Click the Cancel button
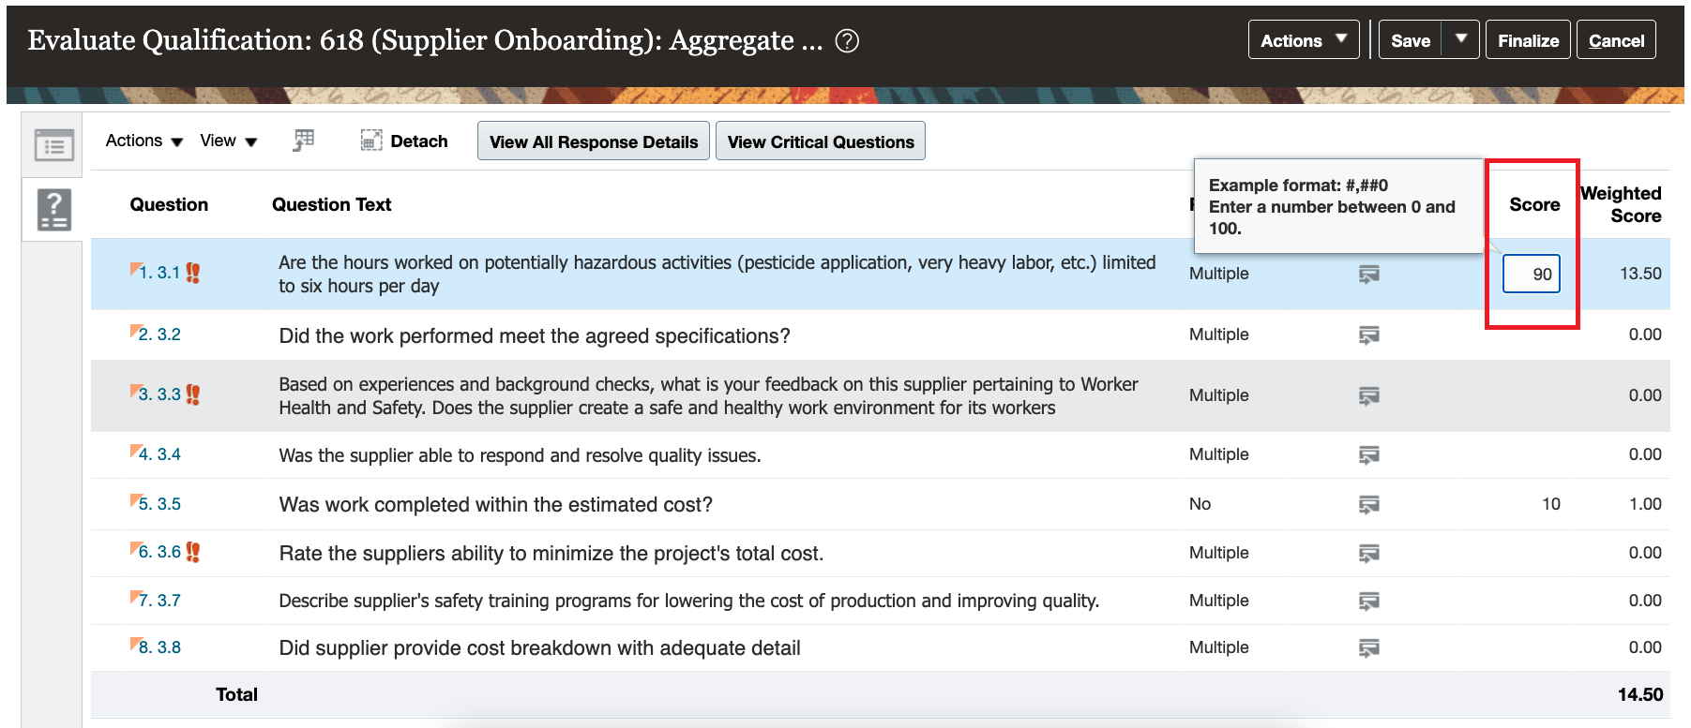This screenshot has width=1691, height=728. pos(1616,40)
